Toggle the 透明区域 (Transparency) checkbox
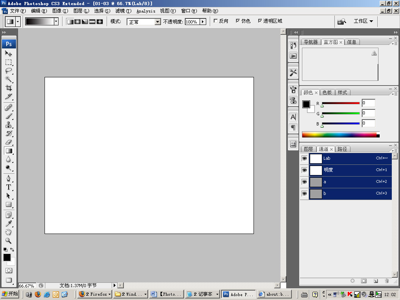The width and height of the screenshot is (400, 300). [x=260, y=21]
